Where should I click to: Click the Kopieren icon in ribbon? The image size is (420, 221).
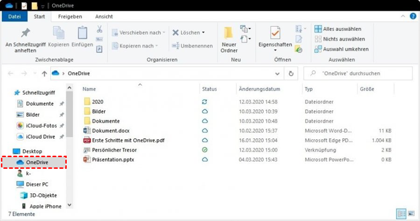(59, 33)
